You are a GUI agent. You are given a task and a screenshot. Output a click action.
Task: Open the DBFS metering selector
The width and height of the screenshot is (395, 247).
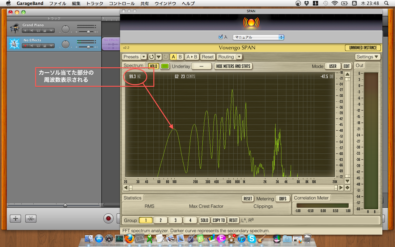[x=283, y=199]
